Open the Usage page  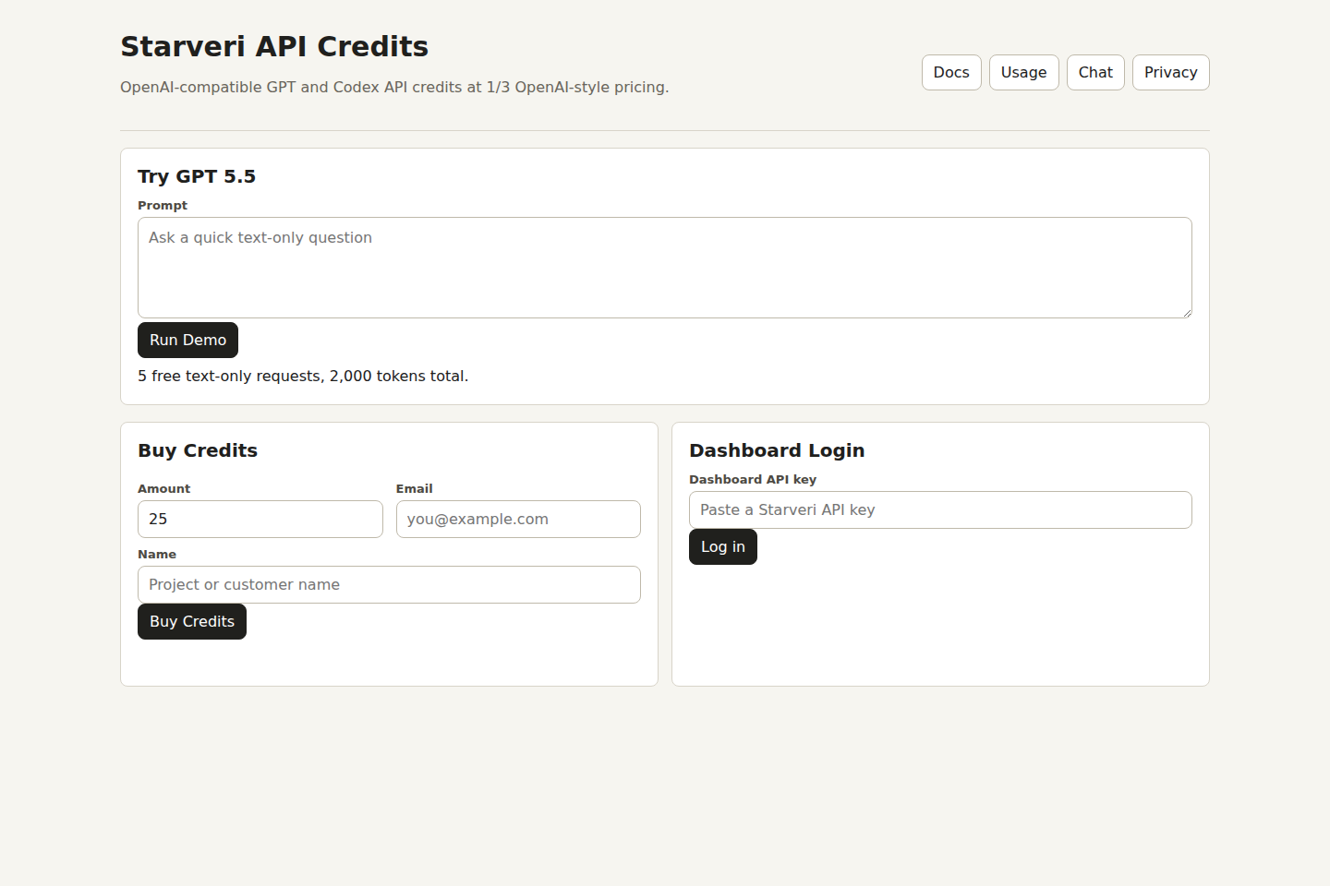[1023, 72]
